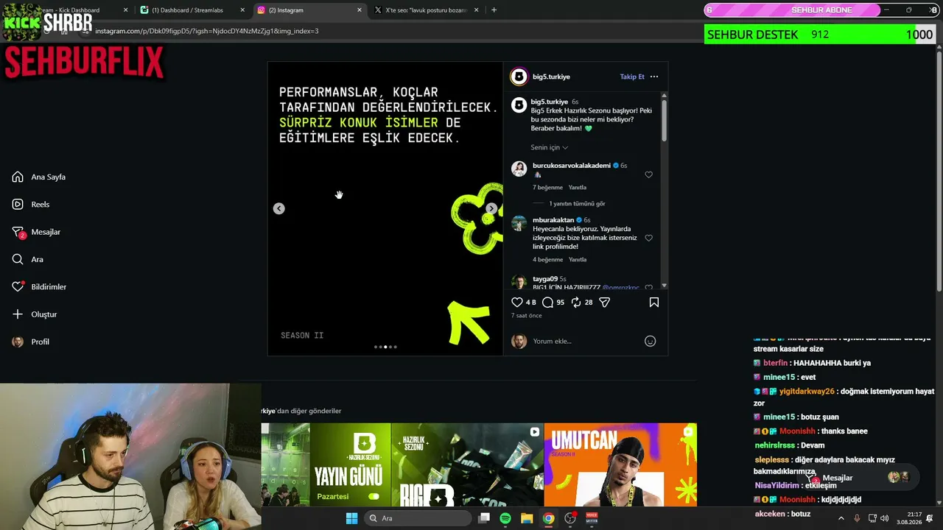The image size is (943, 530).
Task: Open Ara search in the sidebar
Action: [27, 259]
